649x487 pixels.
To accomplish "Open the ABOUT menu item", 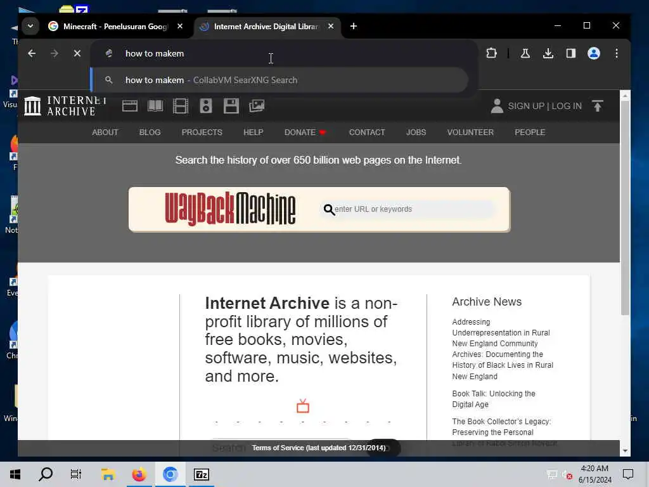I will (x=105, y=133).
